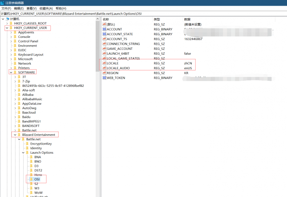This screenshot has width=287, height=197.
Task: Collapse Blizzard Entertainment key arrow
Action: click(x=15, y=135)
